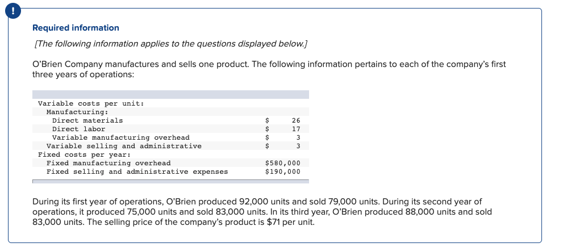Click the "Variable costs per unit:" row

[170, 103]
